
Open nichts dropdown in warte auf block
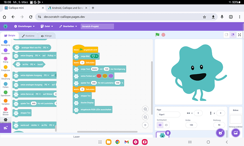[35, 125]
